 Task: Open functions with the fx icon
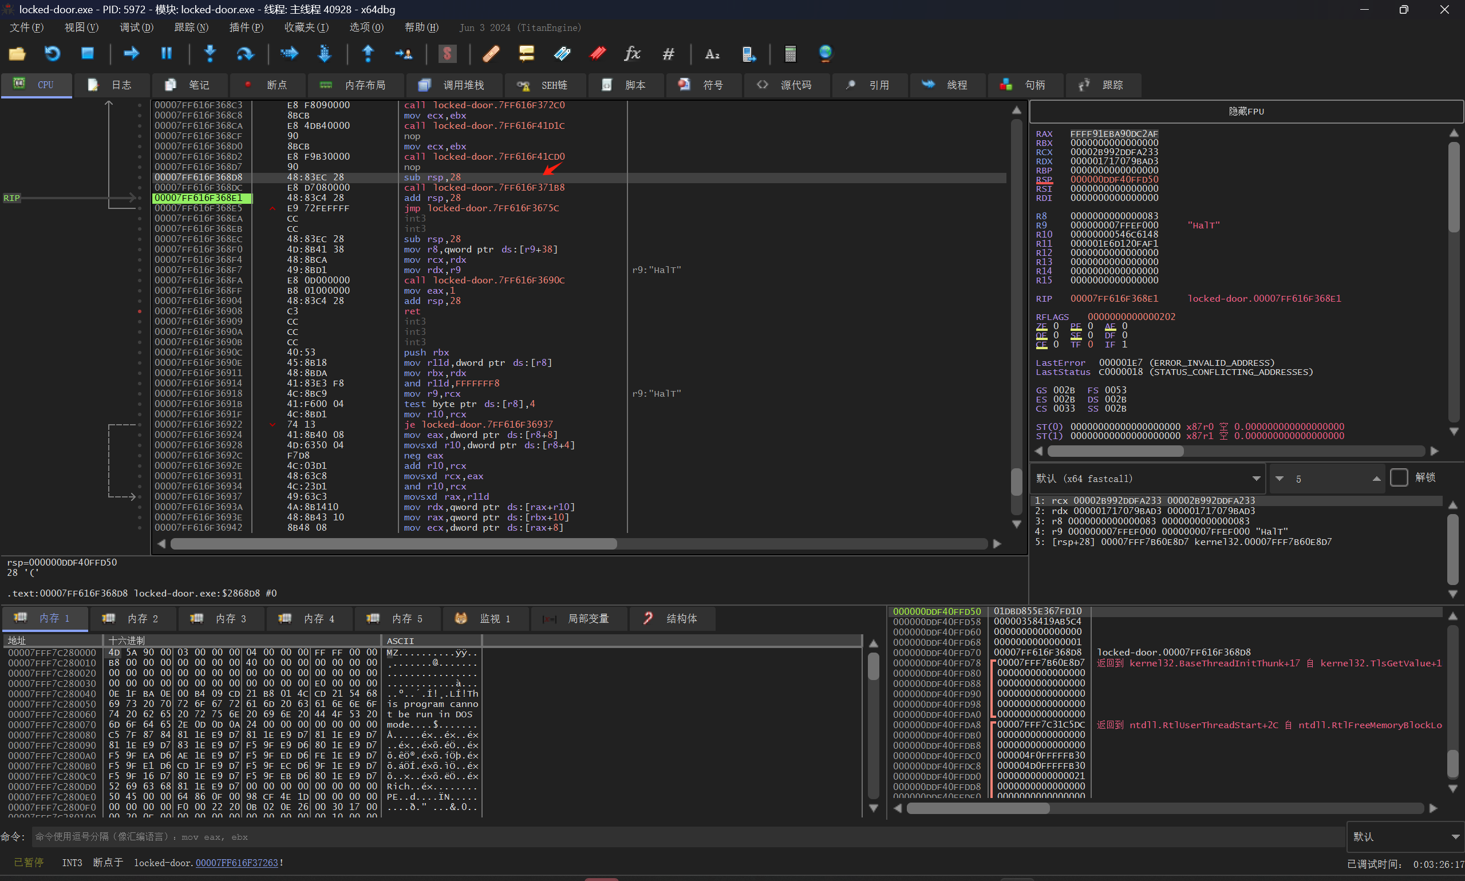632,54
